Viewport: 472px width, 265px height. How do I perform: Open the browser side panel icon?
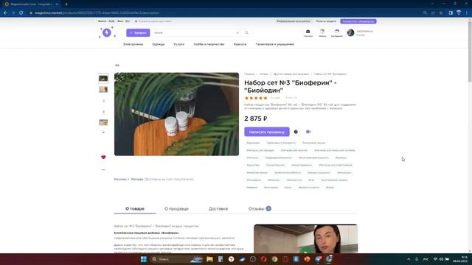(x=451, y=13)
